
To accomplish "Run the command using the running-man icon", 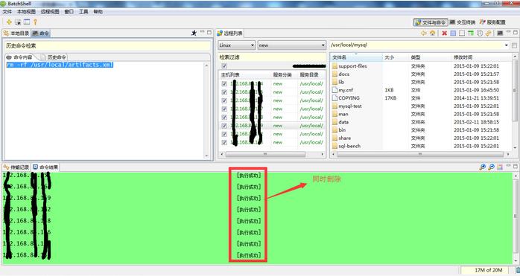I will 194,33.
